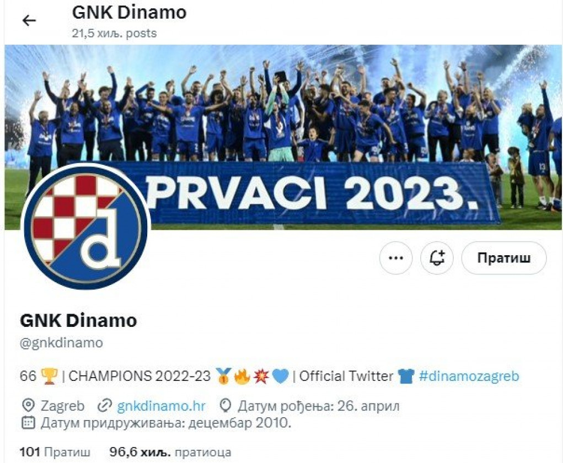This screenshot has height=463, width=563.
Task: Click the blue heart emoji in bio
Action: point(280,376)
